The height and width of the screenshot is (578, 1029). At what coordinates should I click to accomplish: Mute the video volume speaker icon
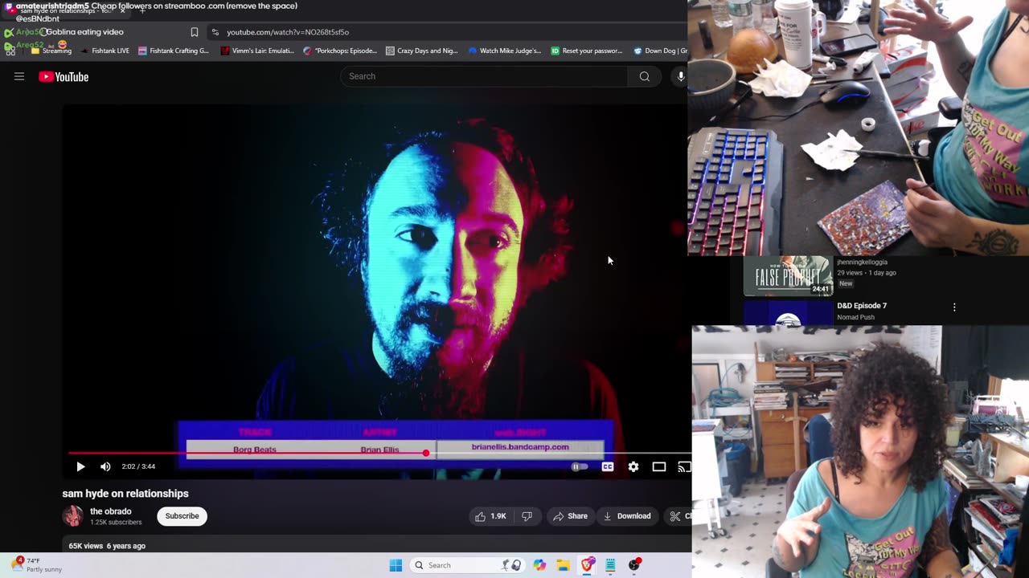(105, 466)
